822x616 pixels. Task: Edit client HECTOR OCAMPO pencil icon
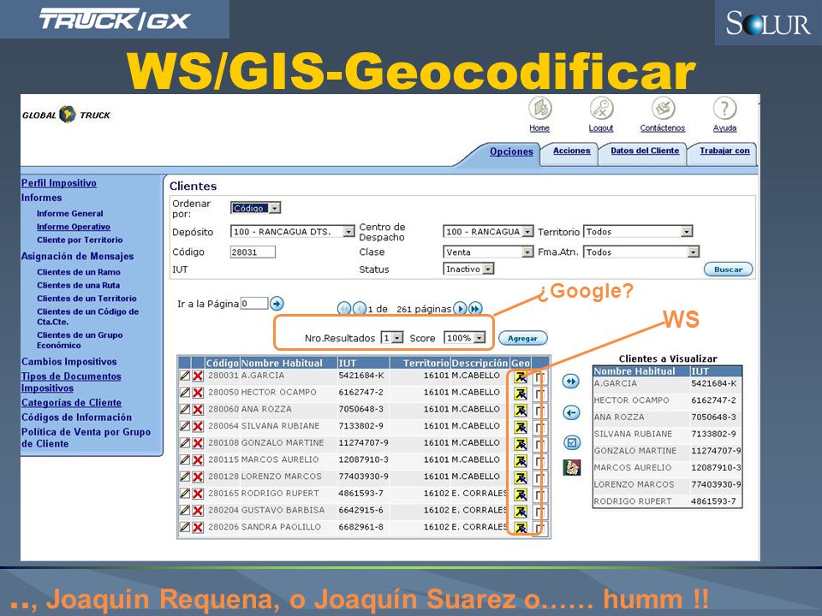pyautogui.click(x=185, y=393)
